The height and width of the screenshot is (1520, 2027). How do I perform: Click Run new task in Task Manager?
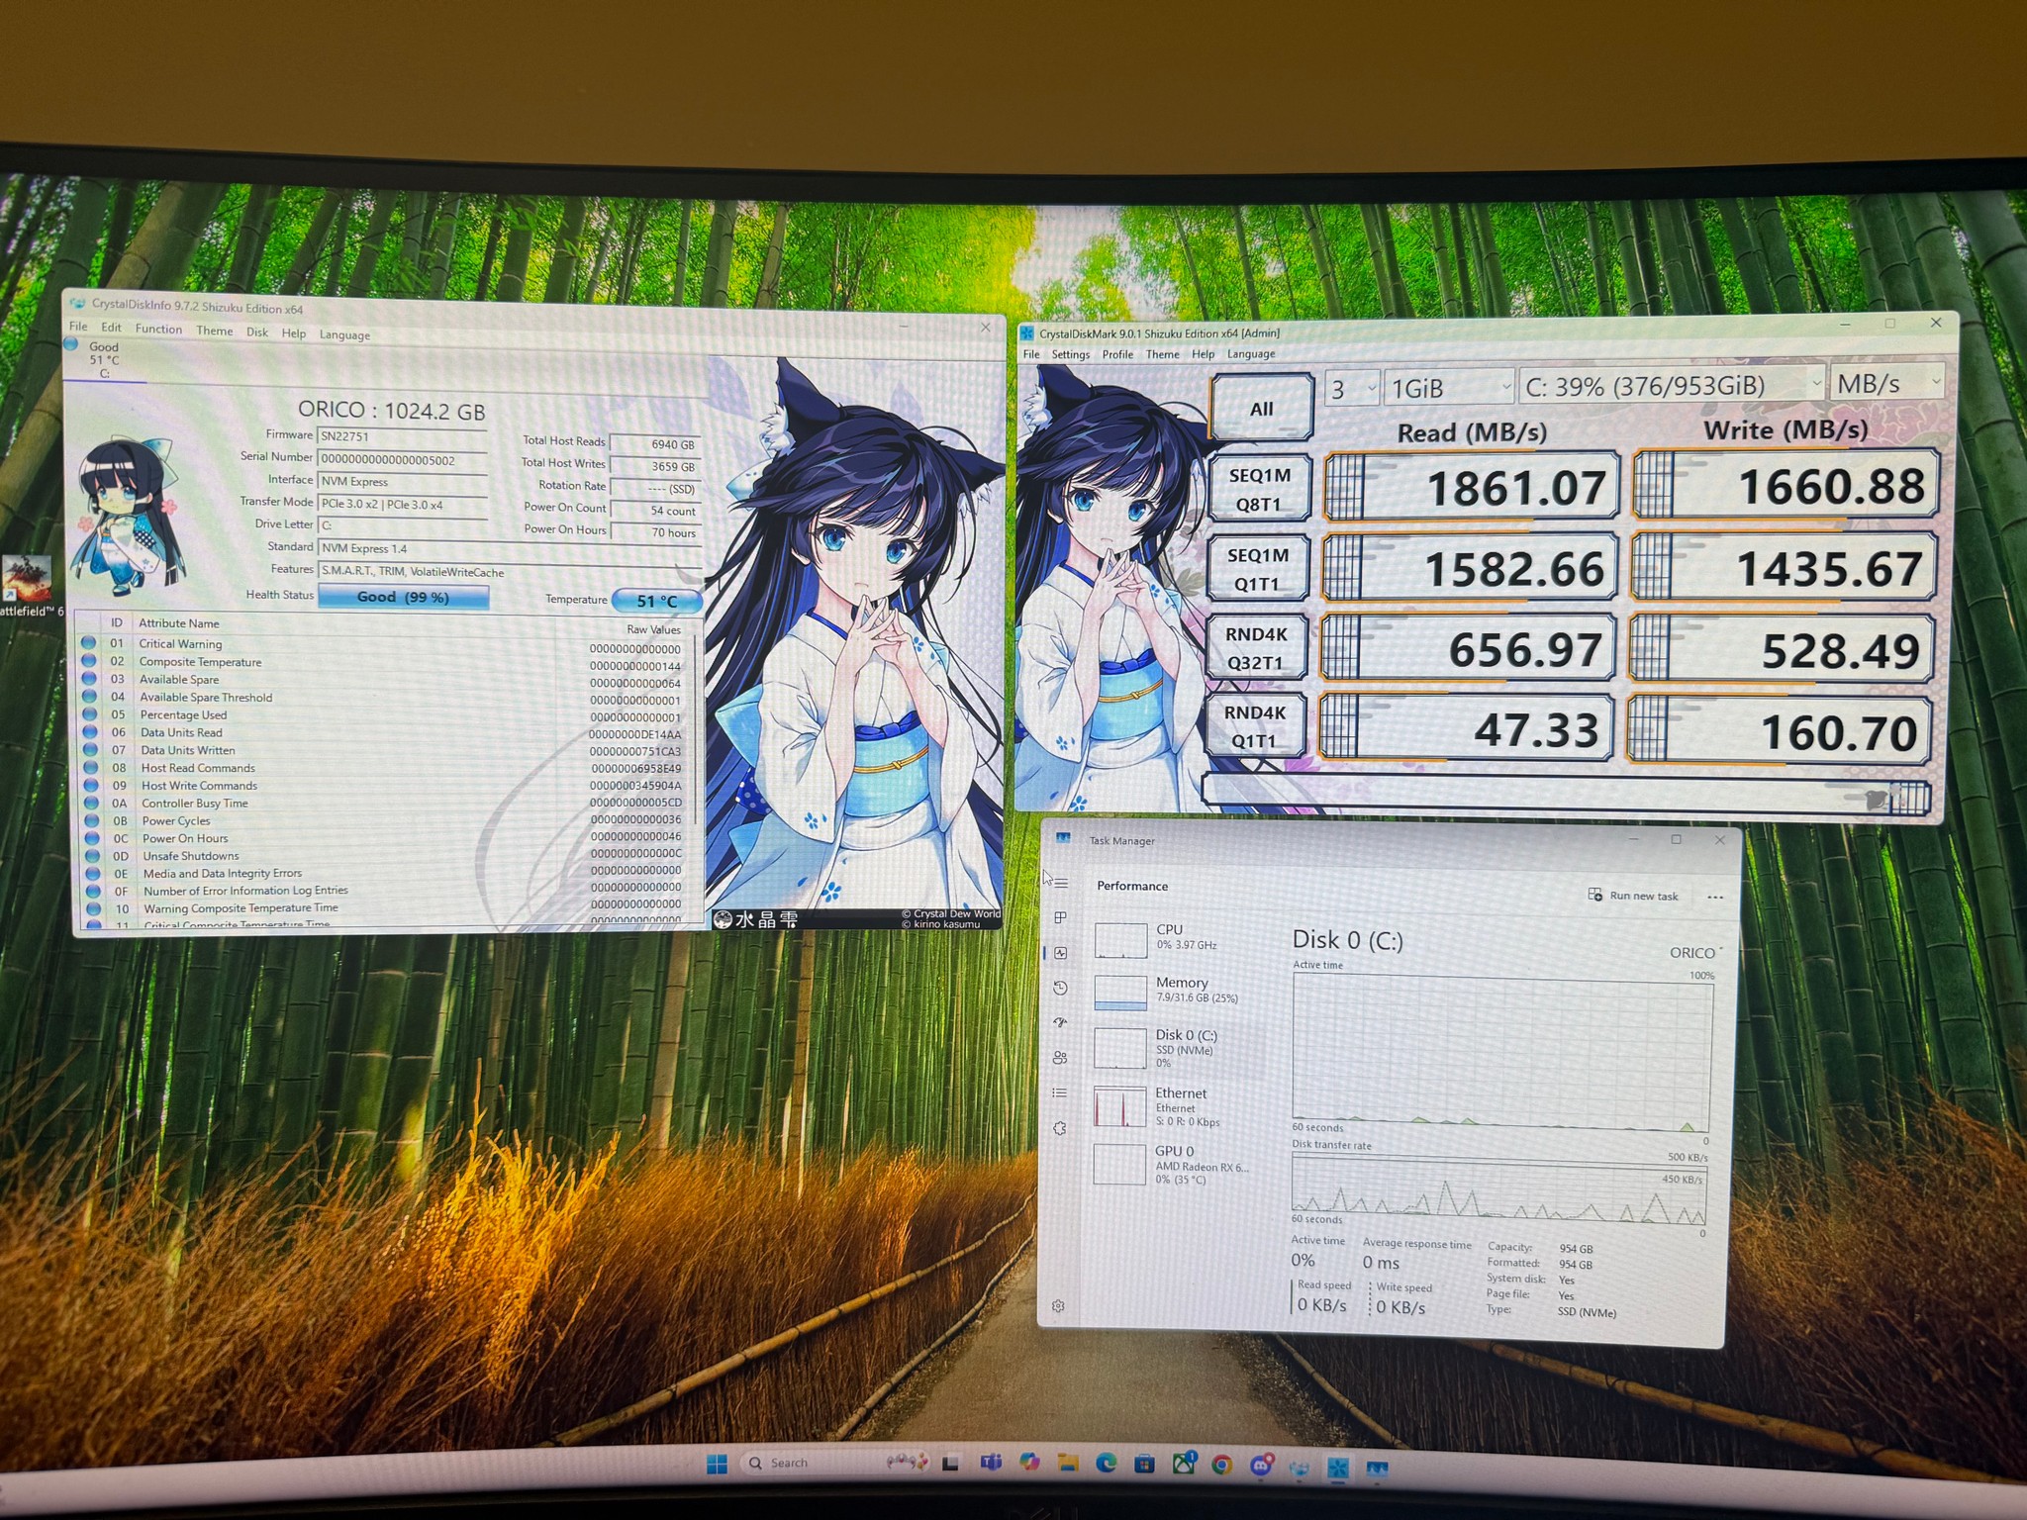click(1633, 896)
